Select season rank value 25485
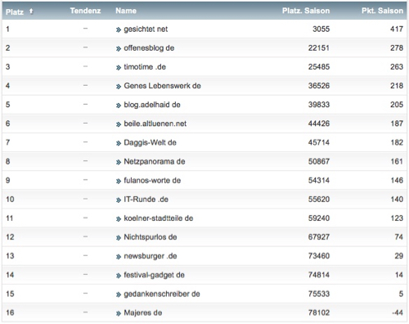The width and height of the screenshot is (409, 324). [x=319, y=67]
